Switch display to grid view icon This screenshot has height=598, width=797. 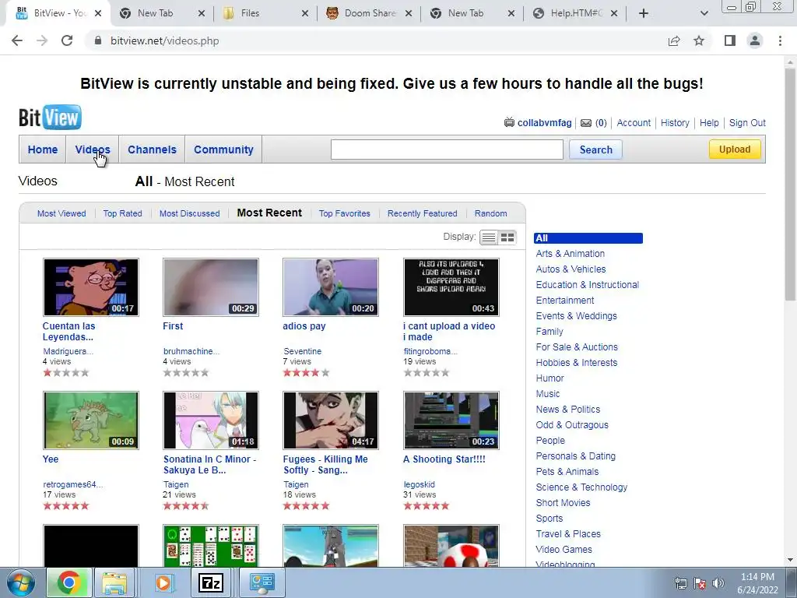point(507,237)
